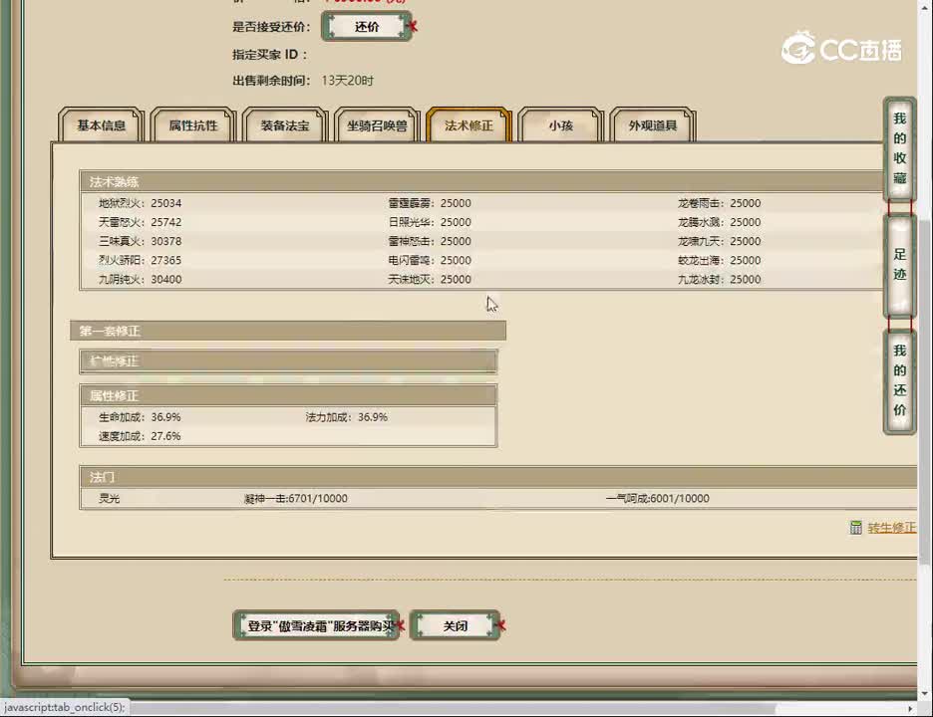This screenshot has height=717, width=933.
Task: Open the 我的还价 side panel
Action: point(899,380)
